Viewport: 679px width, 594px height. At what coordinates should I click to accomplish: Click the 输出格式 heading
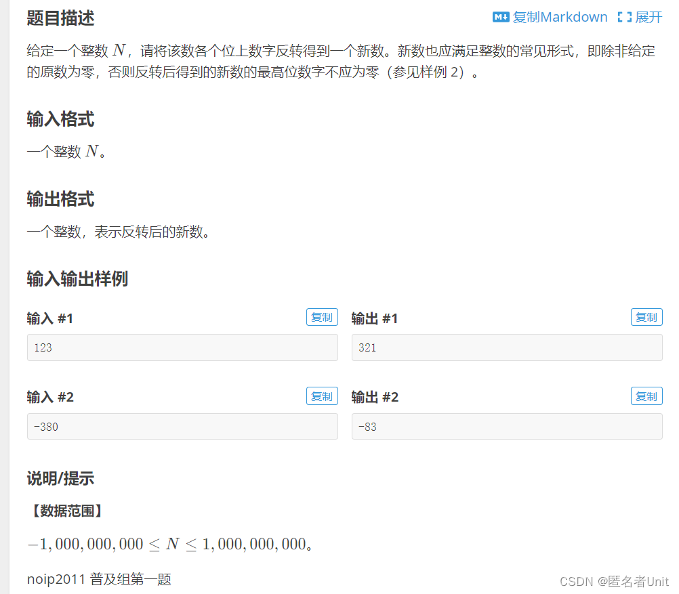tap(60, 199)
